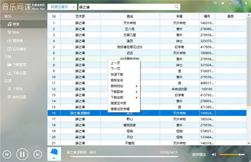Sort by the 音质 column header
Screen dimensions: 251x162
click(x=231, y=16)
